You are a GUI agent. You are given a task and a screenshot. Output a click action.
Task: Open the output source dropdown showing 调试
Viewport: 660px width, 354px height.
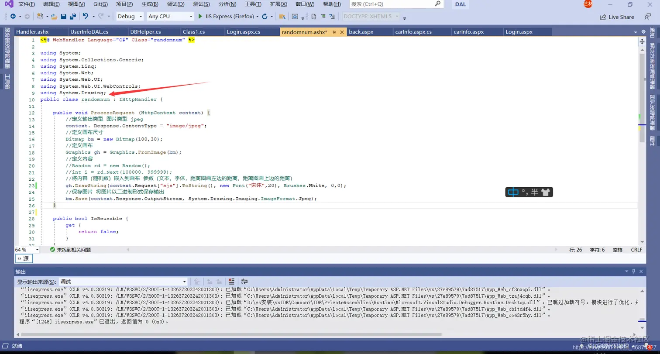123,282
